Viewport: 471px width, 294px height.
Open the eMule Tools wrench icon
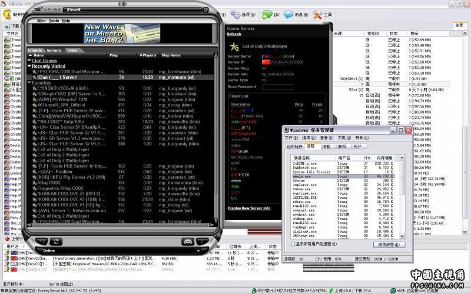[x=317, y=14]
